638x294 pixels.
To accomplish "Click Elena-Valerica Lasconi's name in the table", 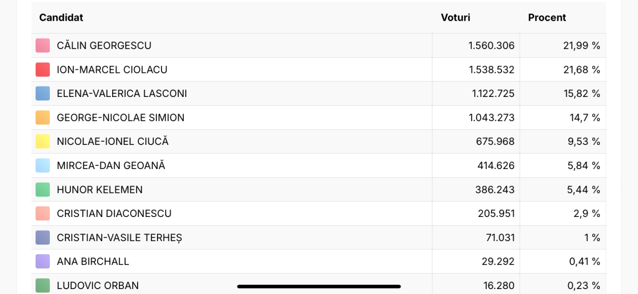I will pyautogui.click(x=121, y=93).
